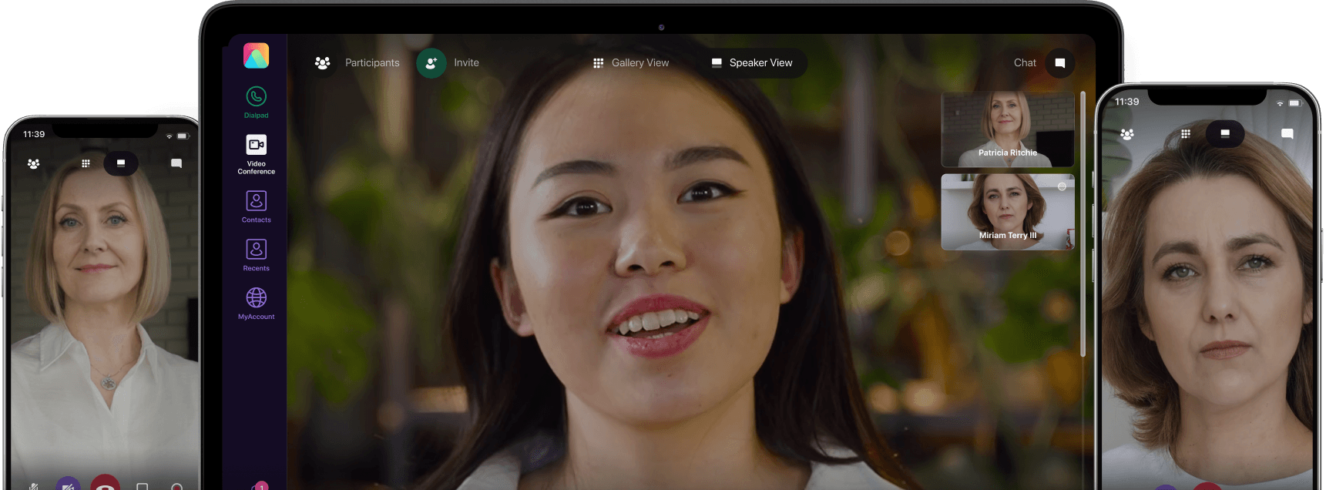Toggle the microphone mute on left phone
Screen dimensions: 1326x490
[33, 485]
